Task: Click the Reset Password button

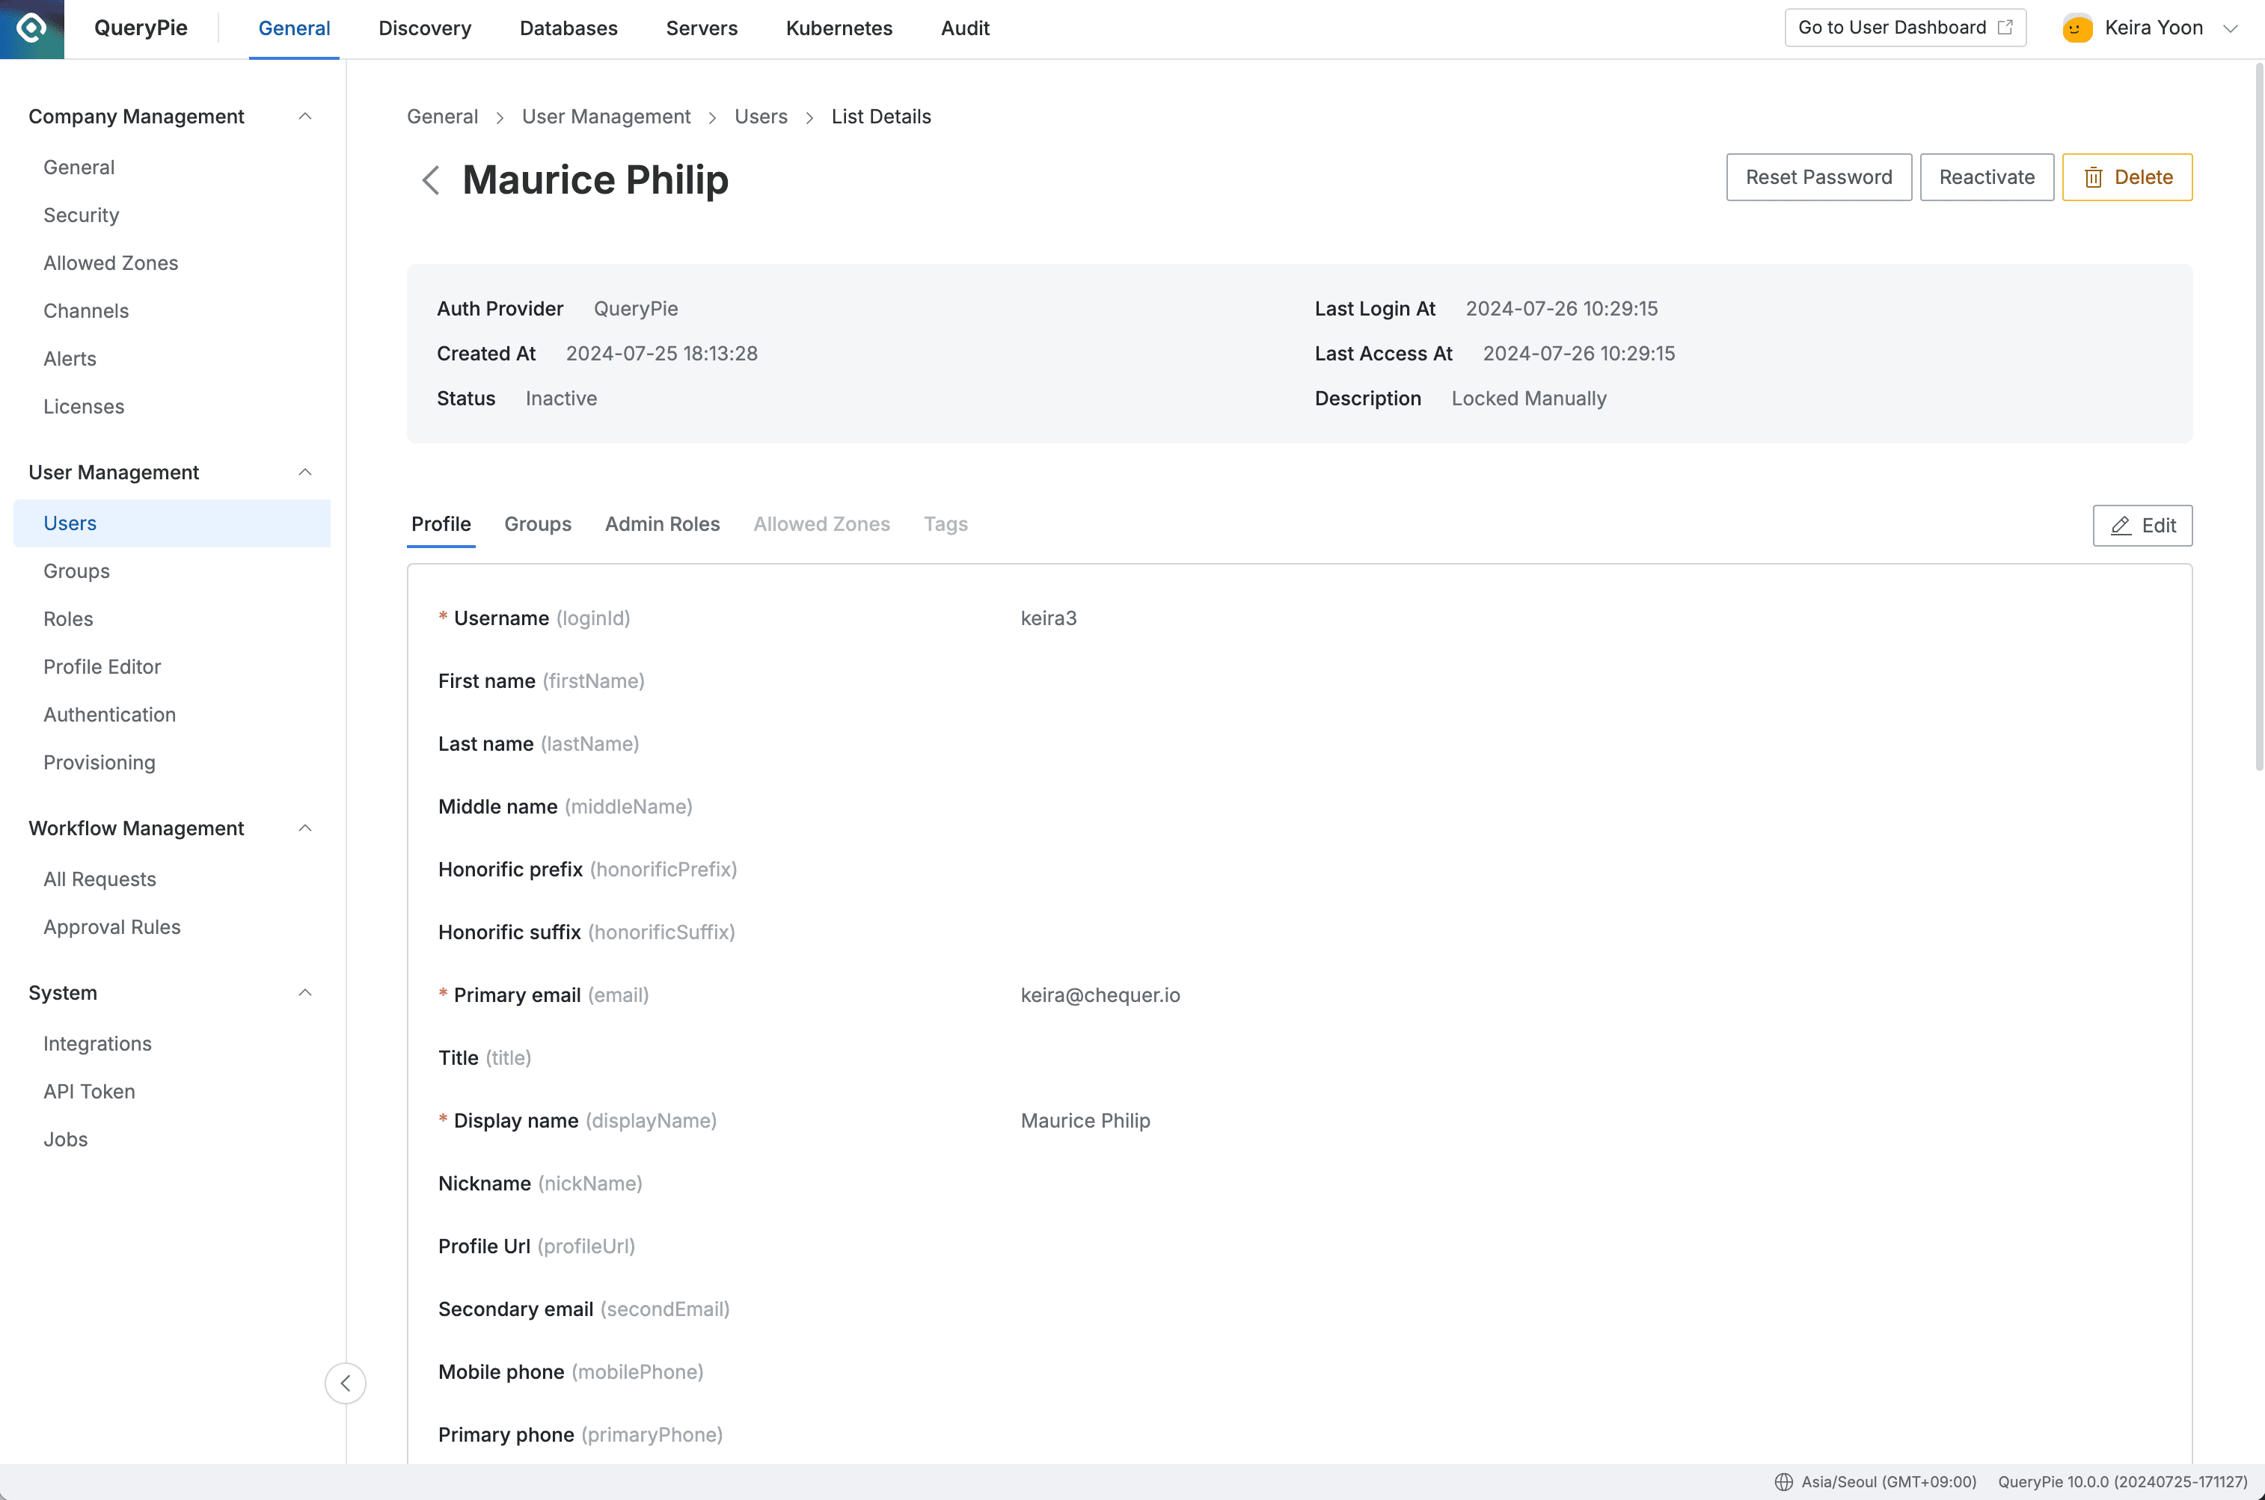Action: pos(1818,177)
